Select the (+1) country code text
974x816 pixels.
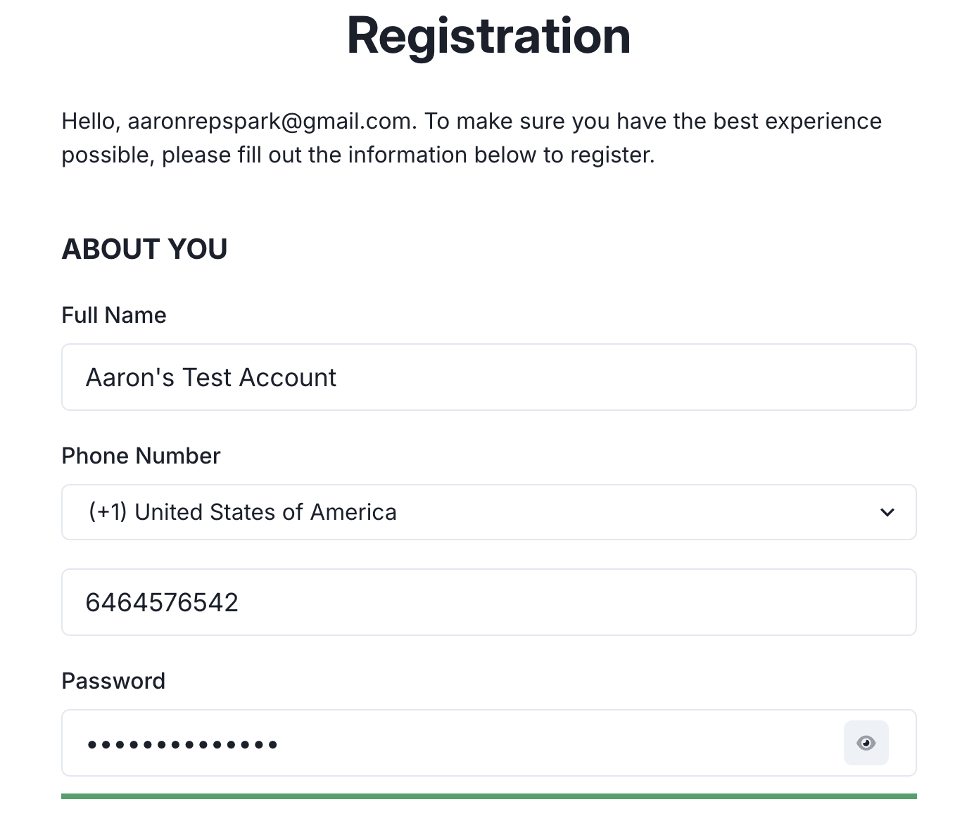click(x=108, y=512)
